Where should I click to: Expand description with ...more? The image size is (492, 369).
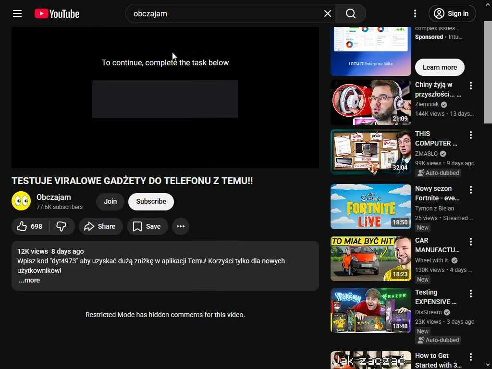coord(29,280)
